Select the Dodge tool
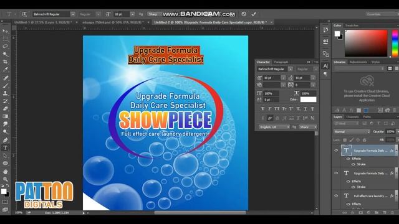Image resolution: width=399 pixels, height=224 pixels. 5,132
